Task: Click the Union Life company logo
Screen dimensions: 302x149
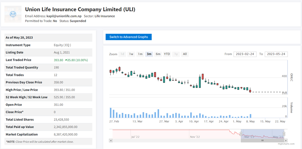Action: point(13,14)
